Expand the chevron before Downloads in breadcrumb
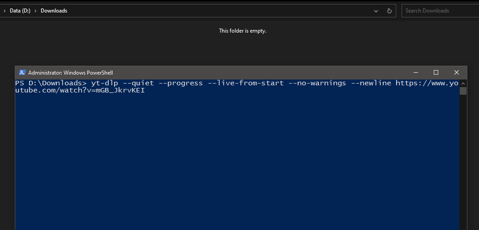 tap(35, 11)
